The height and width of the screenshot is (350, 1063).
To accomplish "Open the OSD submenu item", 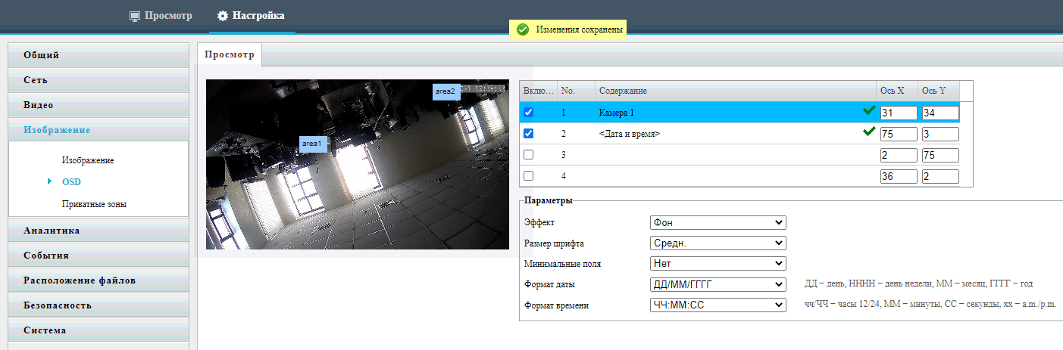I will [71, 182].
